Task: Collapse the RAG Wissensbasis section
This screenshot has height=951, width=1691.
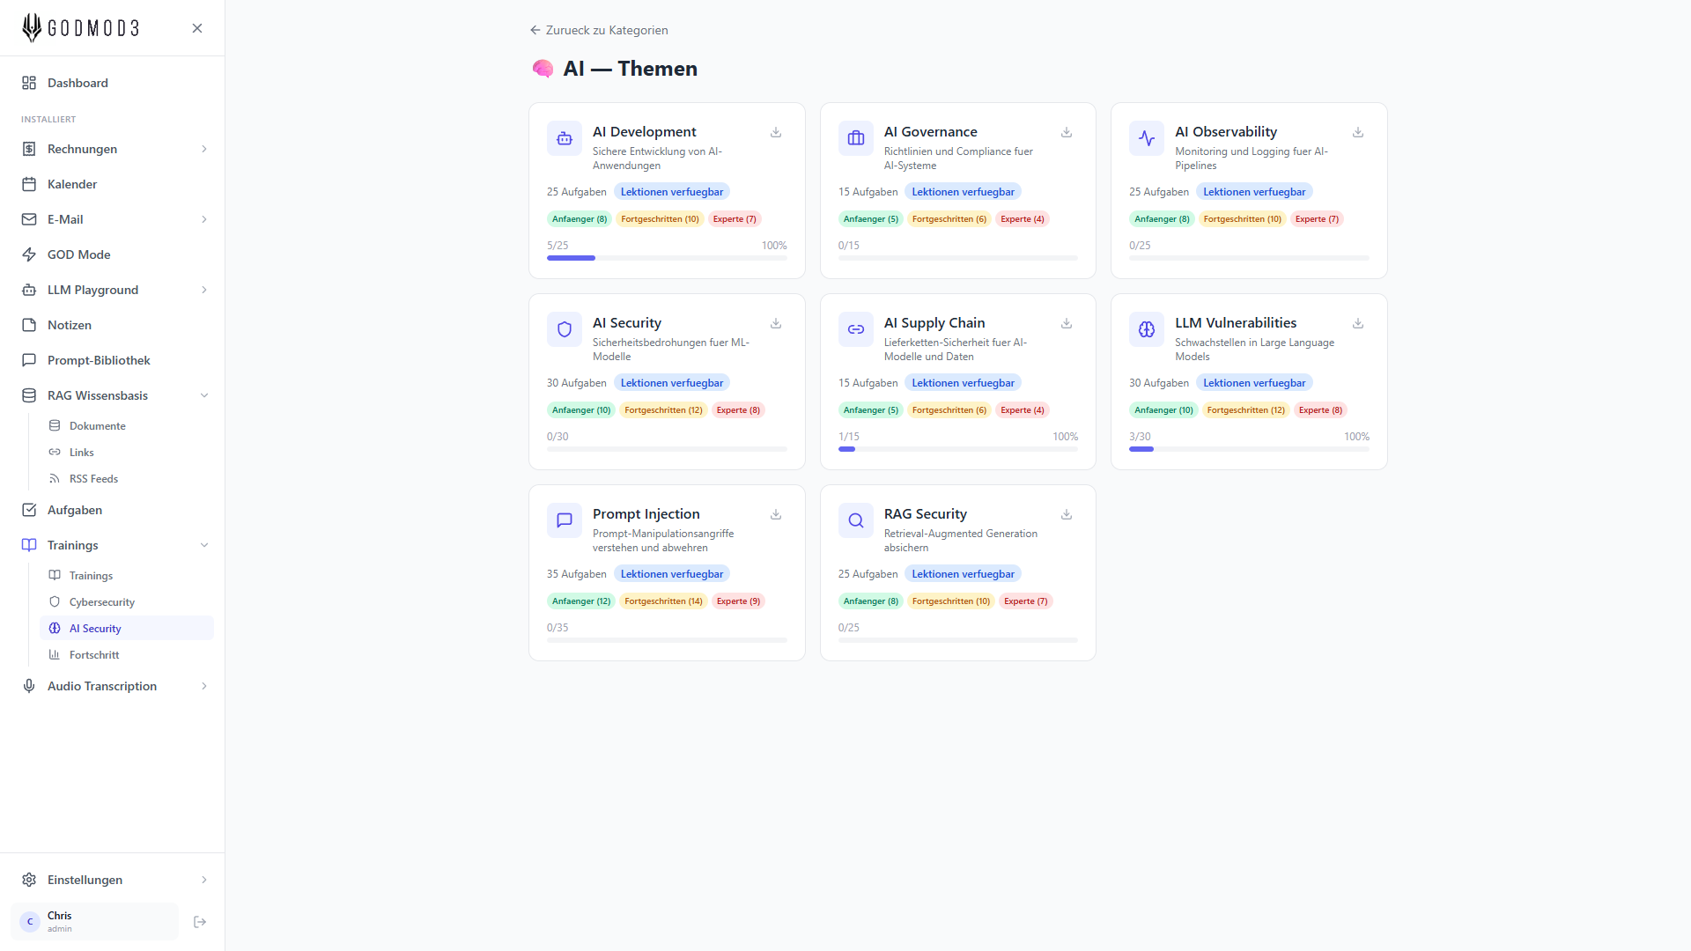Action: [204, 395]
